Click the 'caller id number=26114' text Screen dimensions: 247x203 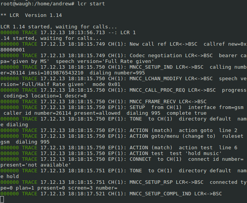pyautogui.click(x=37, y=113)
